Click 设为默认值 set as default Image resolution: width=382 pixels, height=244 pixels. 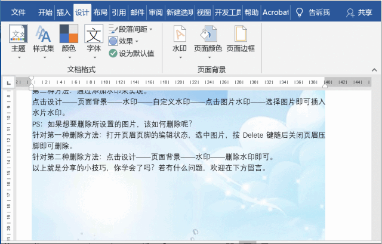click(x=131, y=53)
